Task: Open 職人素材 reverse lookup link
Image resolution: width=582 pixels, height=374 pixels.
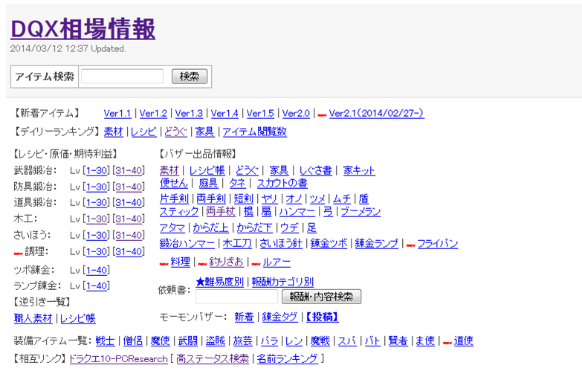Action: pyautogui.click(x=33, y=318)
